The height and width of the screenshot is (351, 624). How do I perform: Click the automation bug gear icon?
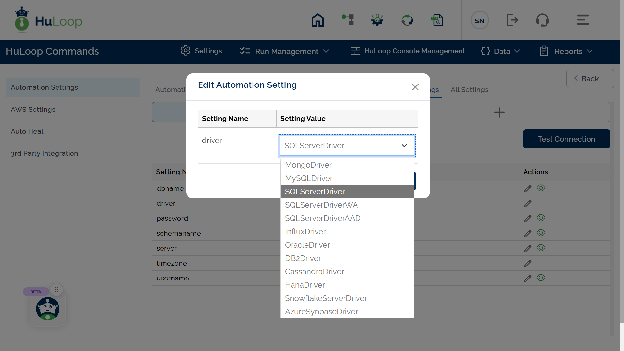(x=377, y=20)
